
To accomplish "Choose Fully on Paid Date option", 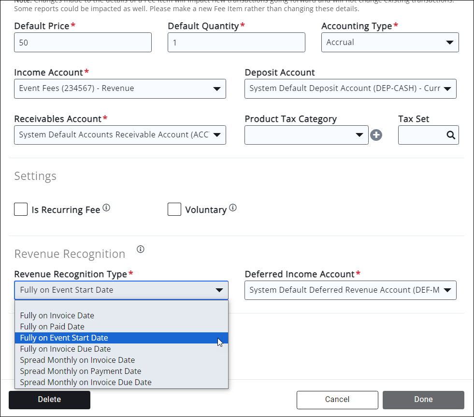I will coord(52,327).
